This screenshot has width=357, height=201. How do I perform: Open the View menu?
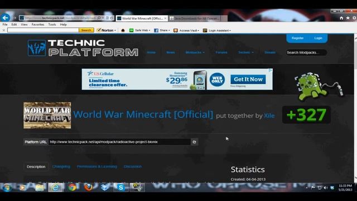tap(24, 25)
